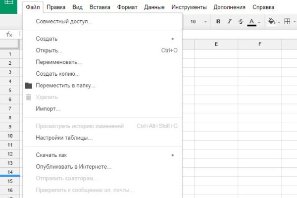The image size is (297, 198).
Task: Toggle italic formatting
Action: click(229, 22)
